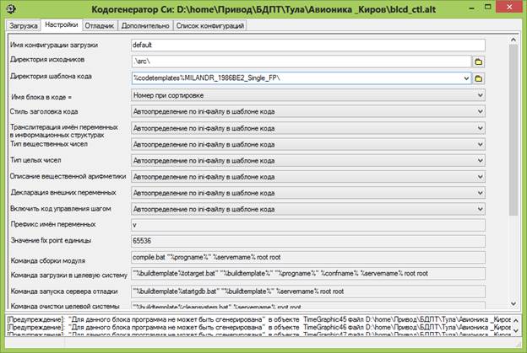Click the Имя конфигурации загрузки field
527x353 pixels.
coord(307,45)
